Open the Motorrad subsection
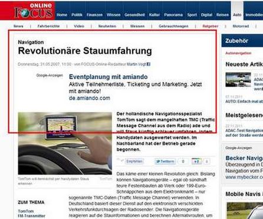Screen dimensions: 263x219 tap(241, 26)
